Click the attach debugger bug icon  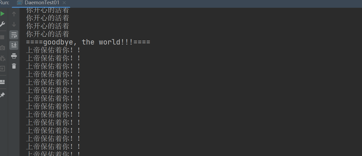tap(2, 58)
